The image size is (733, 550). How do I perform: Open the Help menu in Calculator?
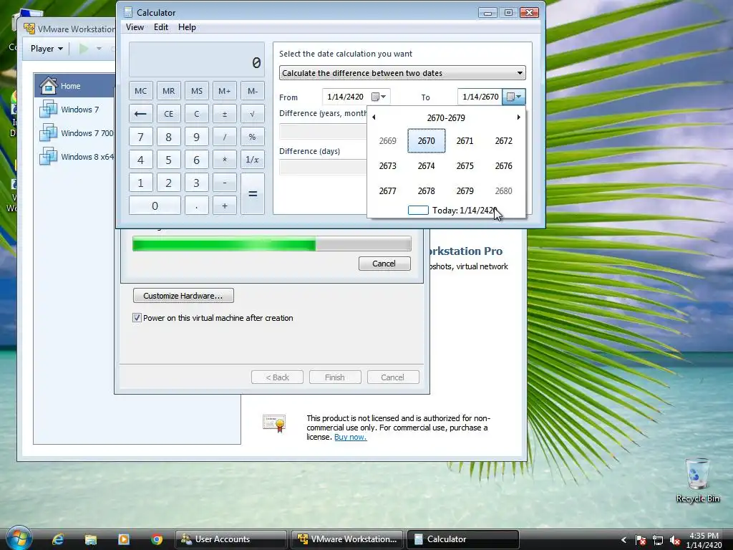coord(187,27)
